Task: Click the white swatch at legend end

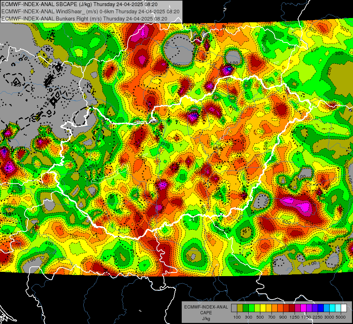Action: click(x=344, y=308)
